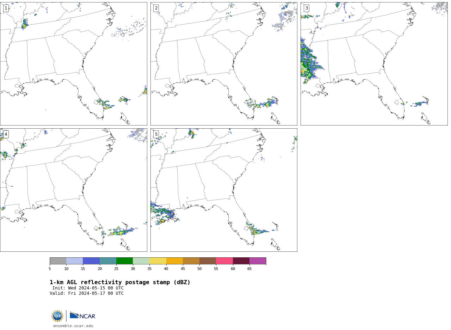Click the dark brown 50-55 dBZ swatch

click(x=208, y=261)
